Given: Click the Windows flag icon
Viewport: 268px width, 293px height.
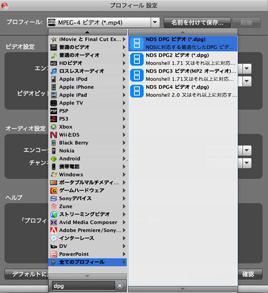Looking at the screenshot, I should pyautogui.click(x=54, y=174).
